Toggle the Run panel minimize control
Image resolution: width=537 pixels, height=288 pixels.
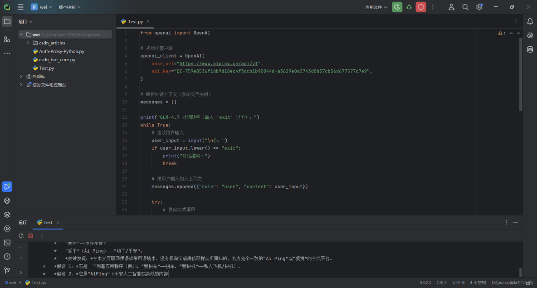[x=516, y=222]
